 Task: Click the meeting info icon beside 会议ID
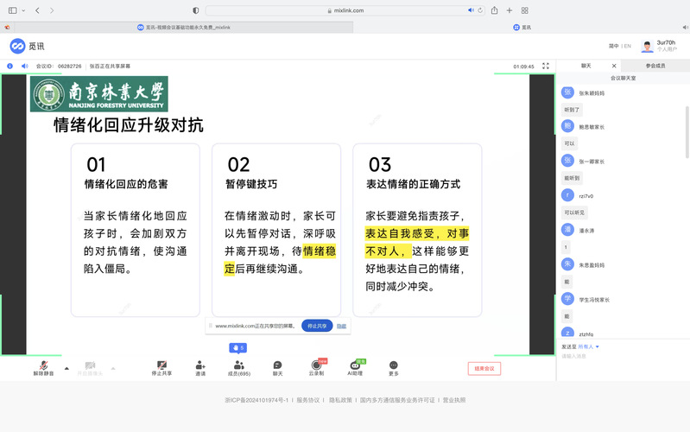click(x=10, y=66)
